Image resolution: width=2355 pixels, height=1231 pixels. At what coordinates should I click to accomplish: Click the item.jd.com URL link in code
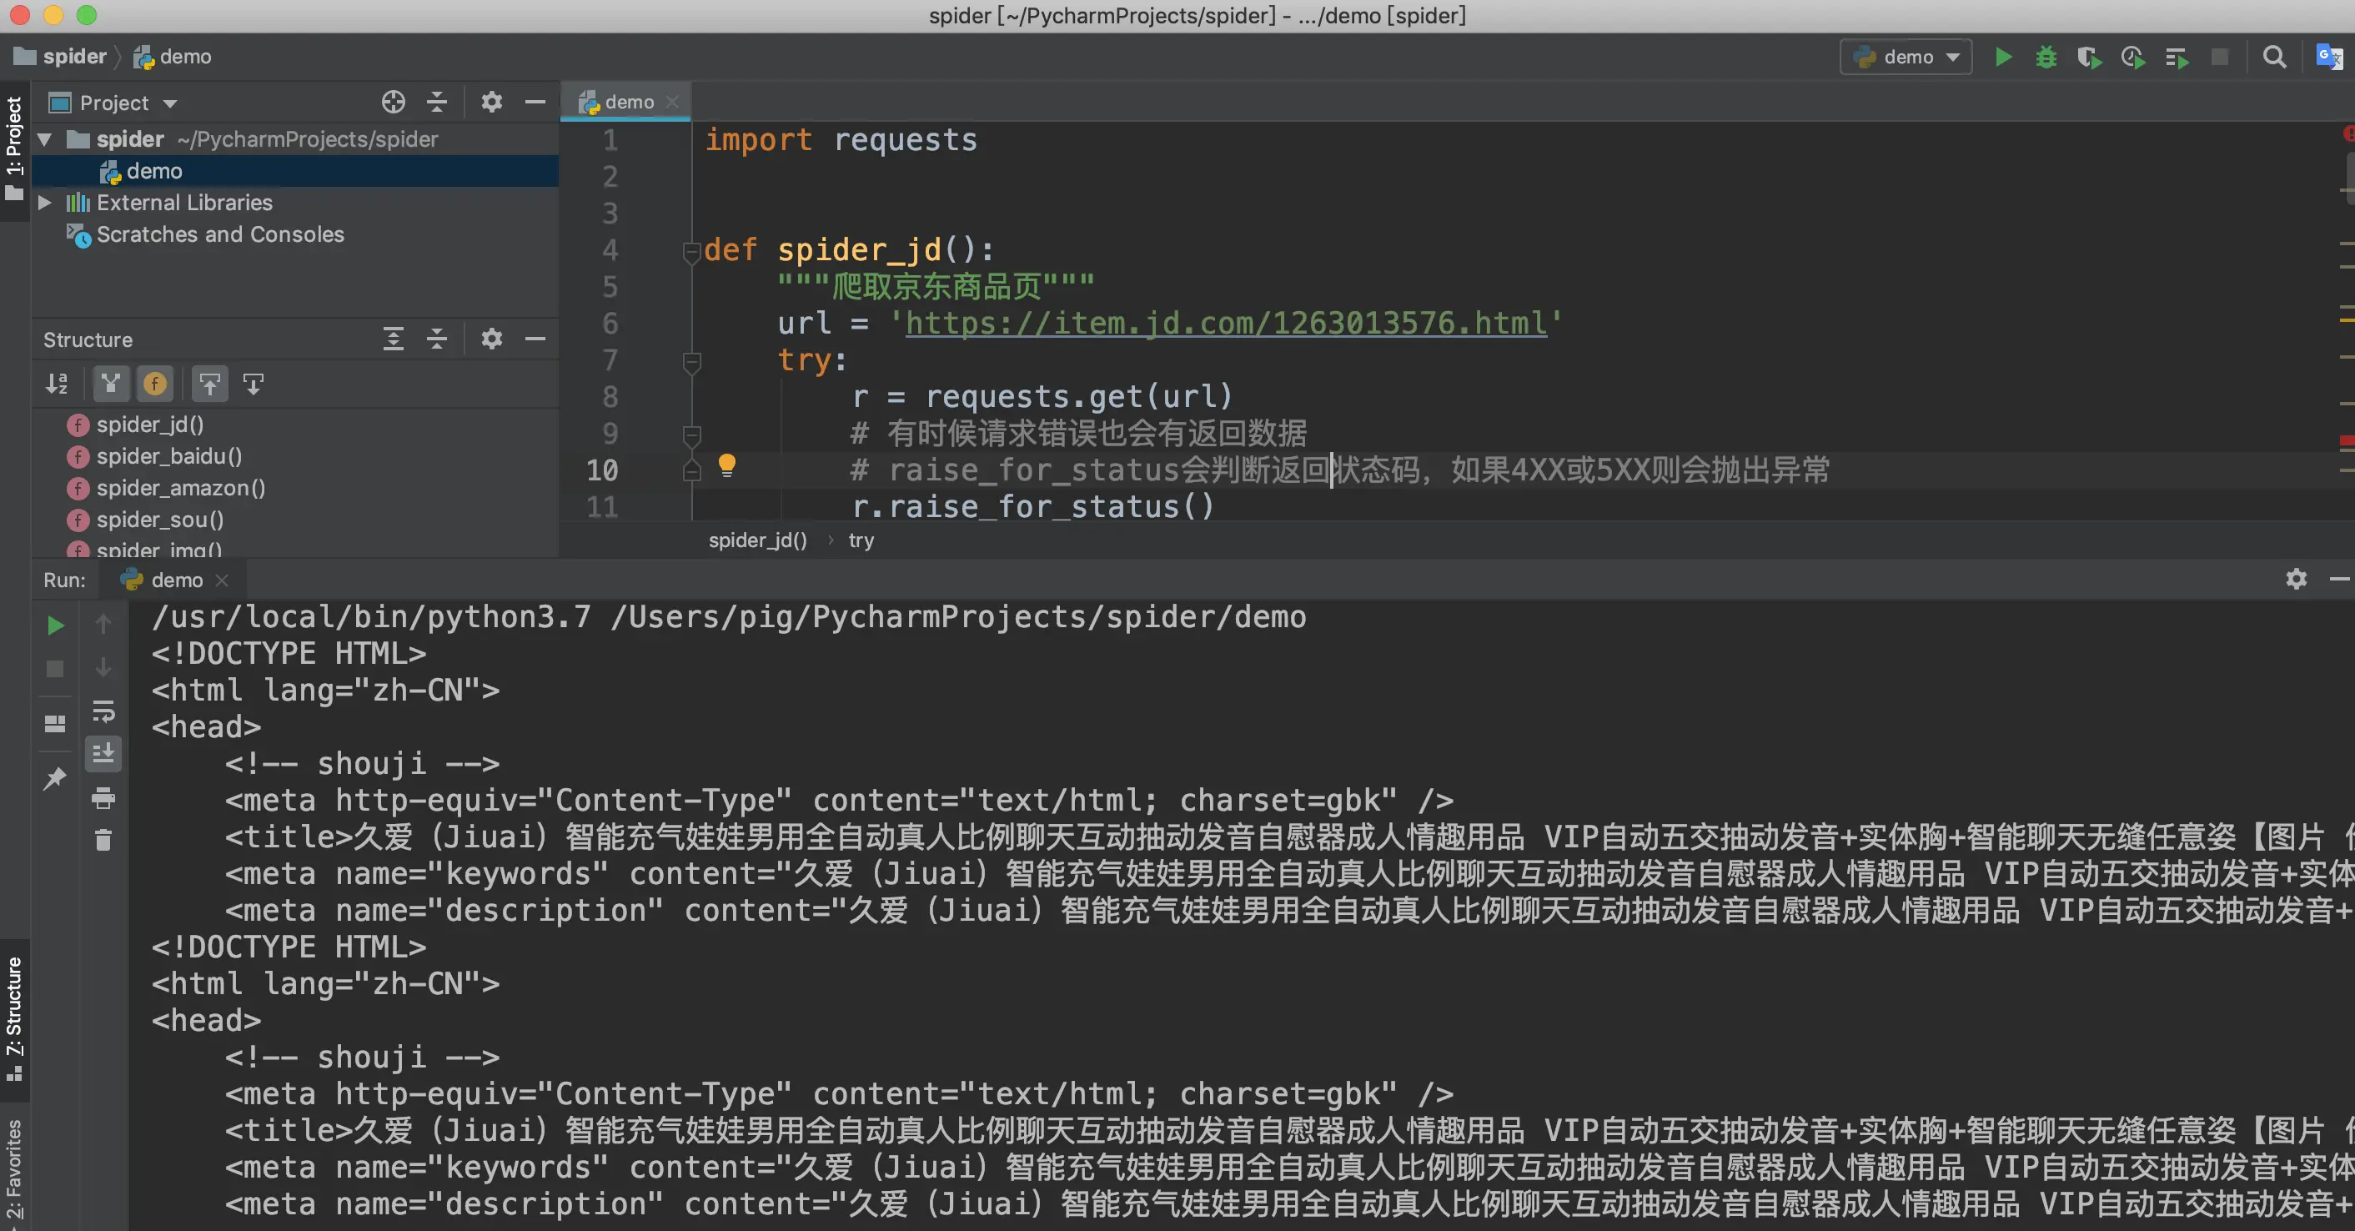1225,323
